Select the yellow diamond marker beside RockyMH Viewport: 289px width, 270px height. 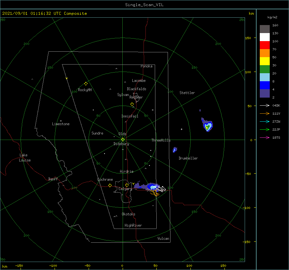pos(86,84)
